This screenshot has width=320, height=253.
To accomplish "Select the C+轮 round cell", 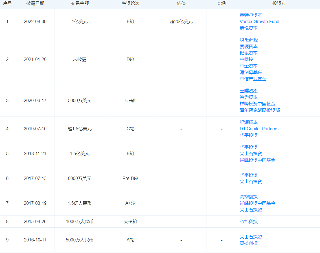I will tap(130, 101).
